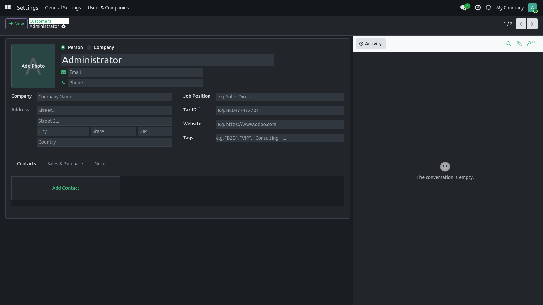543x305 pixels.
Task: Select the Person radio option
Action: tap(63, 47)
